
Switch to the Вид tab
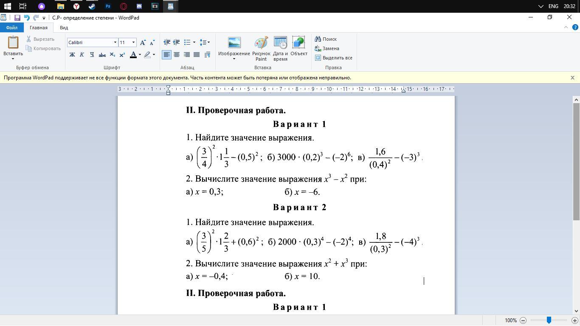[x=64, y=28]
